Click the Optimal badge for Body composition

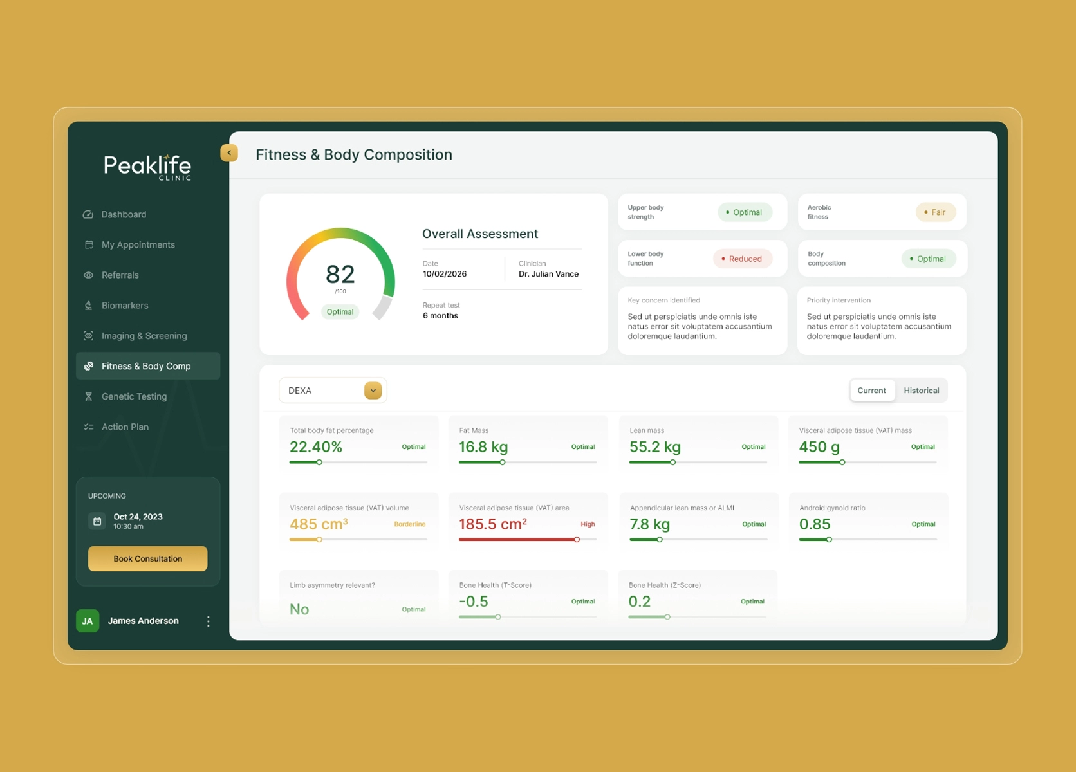coord(928,259)
